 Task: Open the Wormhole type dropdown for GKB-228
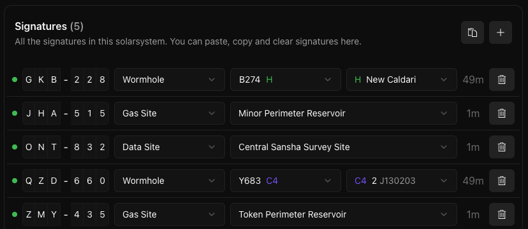170,80
